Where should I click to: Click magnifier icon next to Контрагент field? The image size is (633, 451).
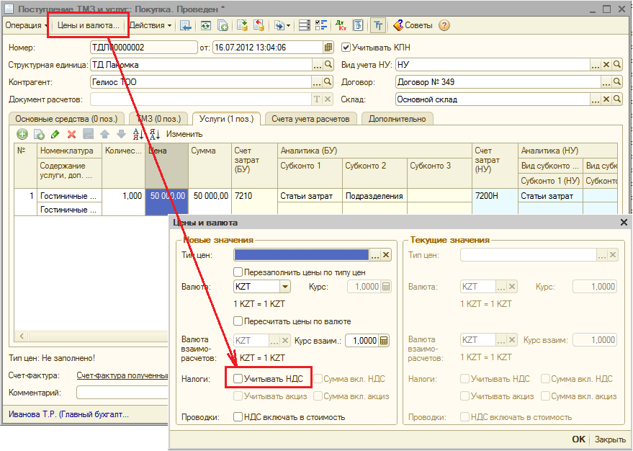tap(328, 82)
